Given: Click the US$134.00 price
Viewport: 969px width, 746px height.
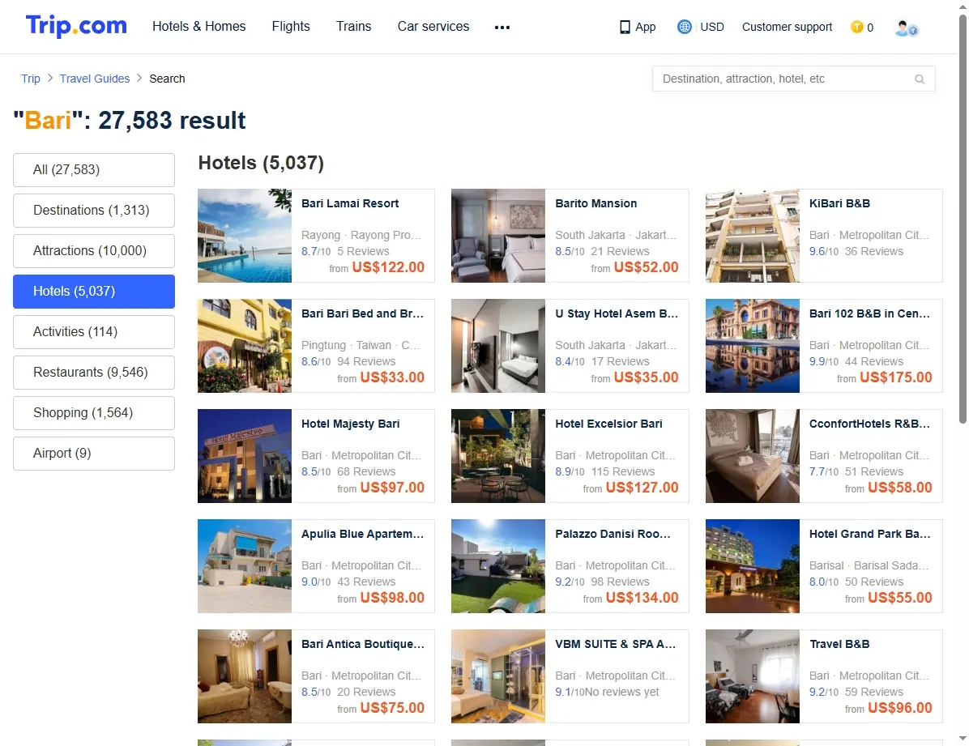Looking at the screenshot, I should (x=642, y=598).
